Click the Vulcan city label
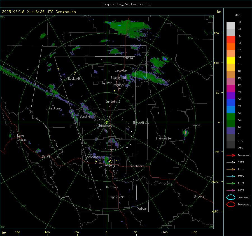The image size is (252, 236). coord(142,208)
